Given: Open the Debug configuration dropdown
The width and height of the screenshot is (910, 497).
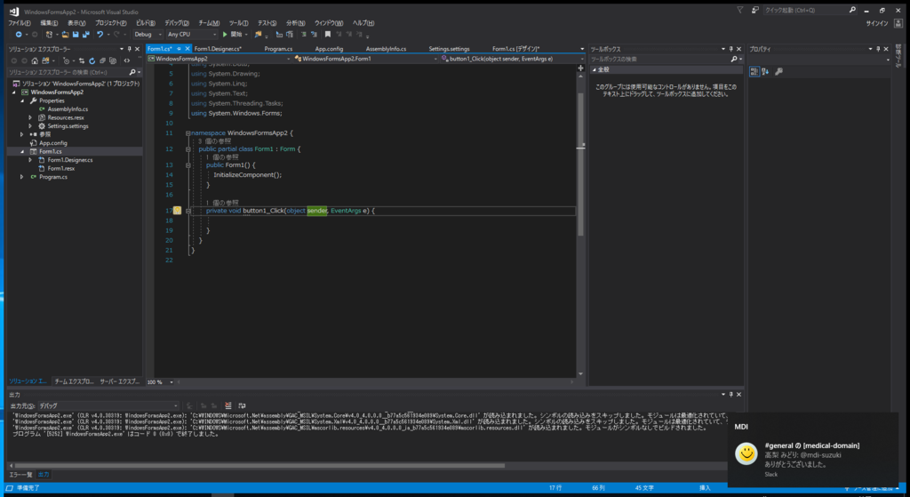Looking at the screenshot, I should point(148,35).
